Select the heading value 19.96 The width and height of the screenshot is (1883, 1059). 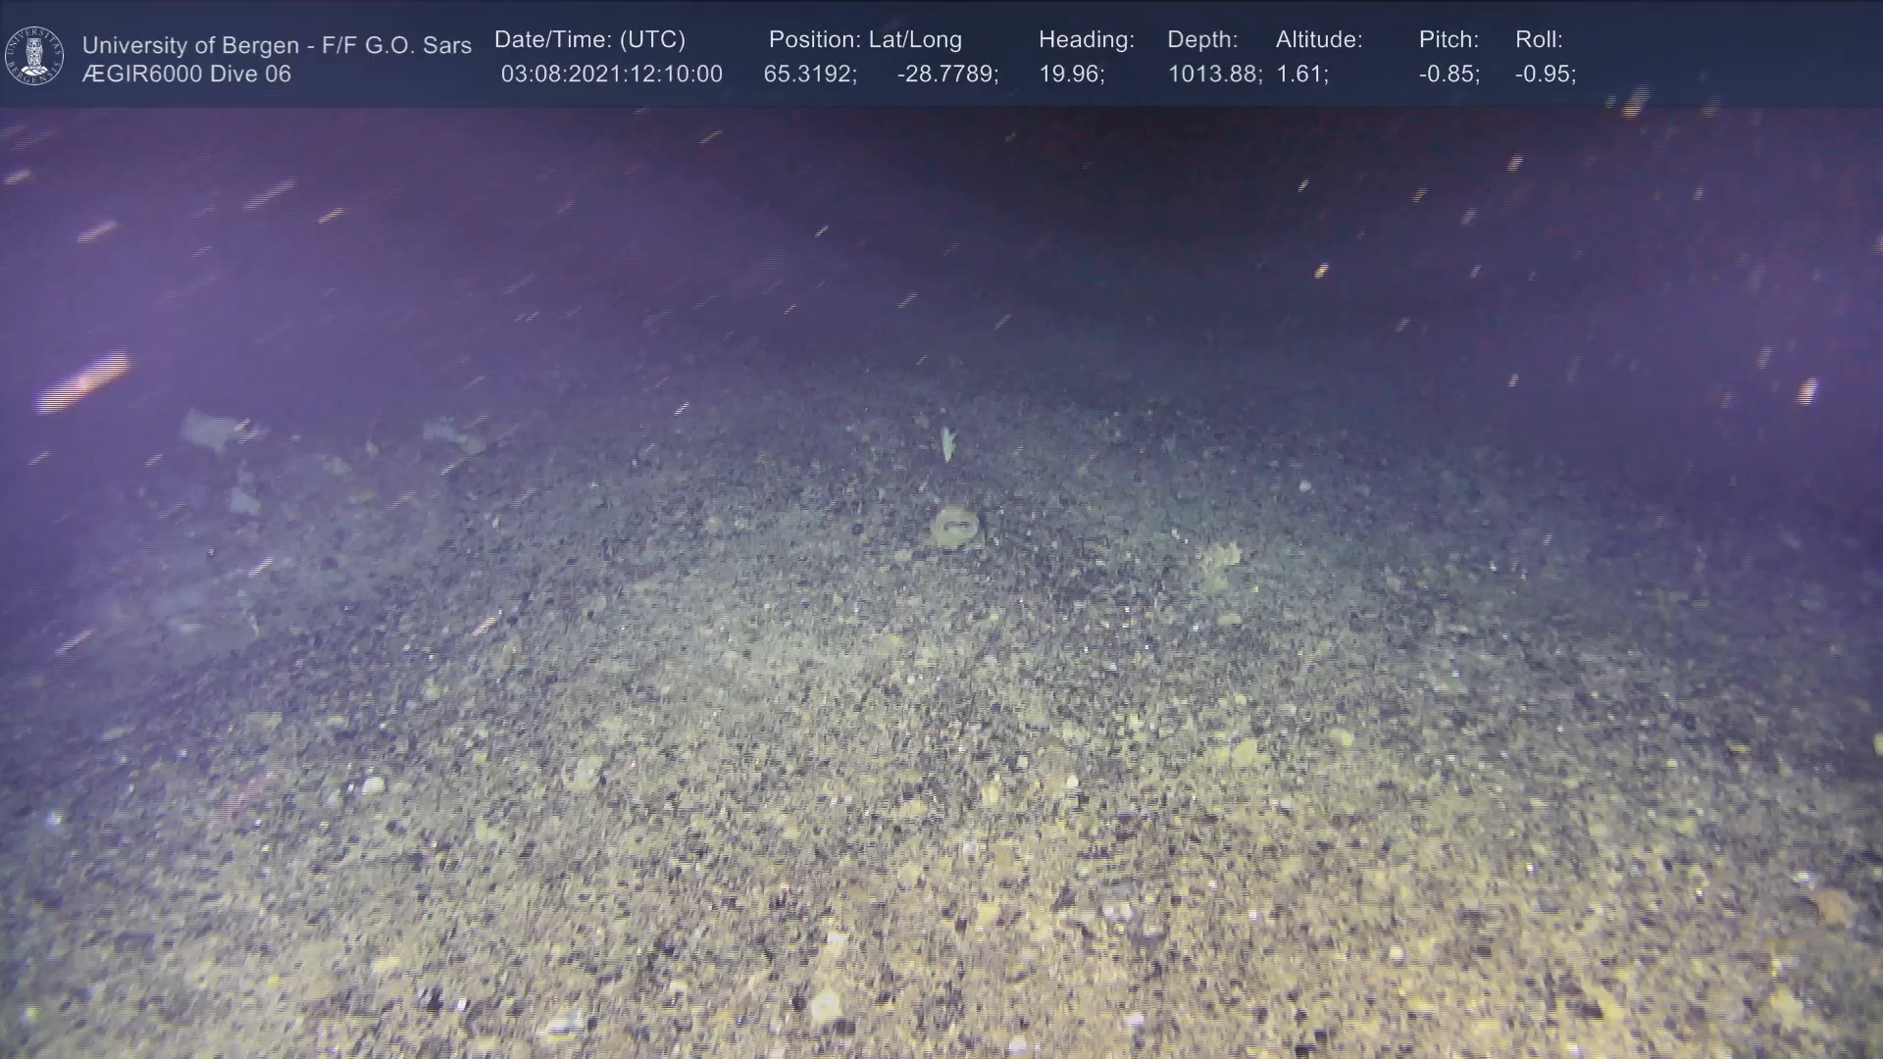(1071, 75)
